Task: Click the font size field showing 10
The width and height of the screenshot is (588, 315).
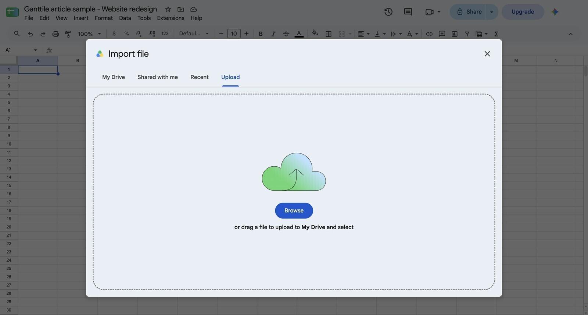Action: [234, 33]
